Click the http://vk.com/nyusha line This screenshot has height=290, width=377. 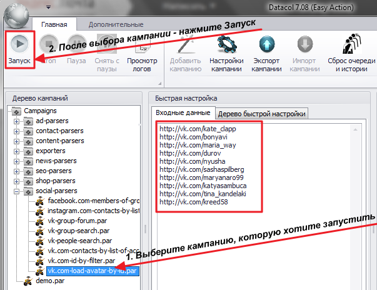point(193,161)
